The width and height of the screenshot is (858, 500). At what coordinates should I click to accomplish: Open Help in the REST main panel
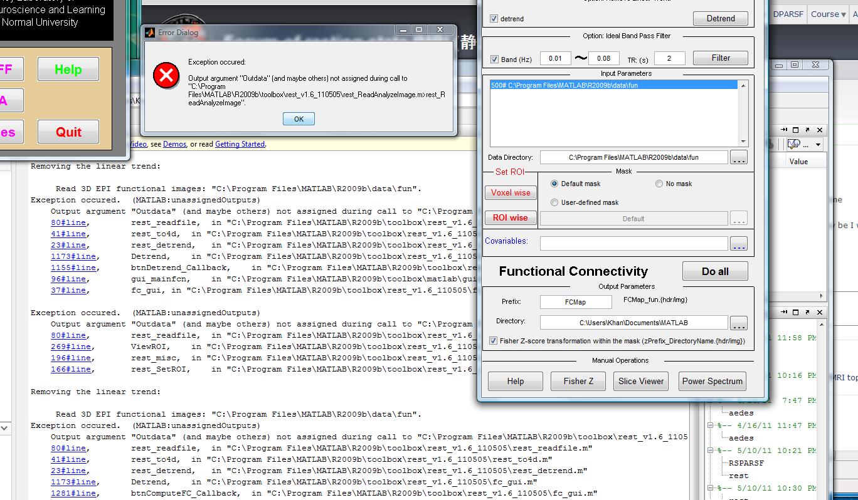[68, 69]
